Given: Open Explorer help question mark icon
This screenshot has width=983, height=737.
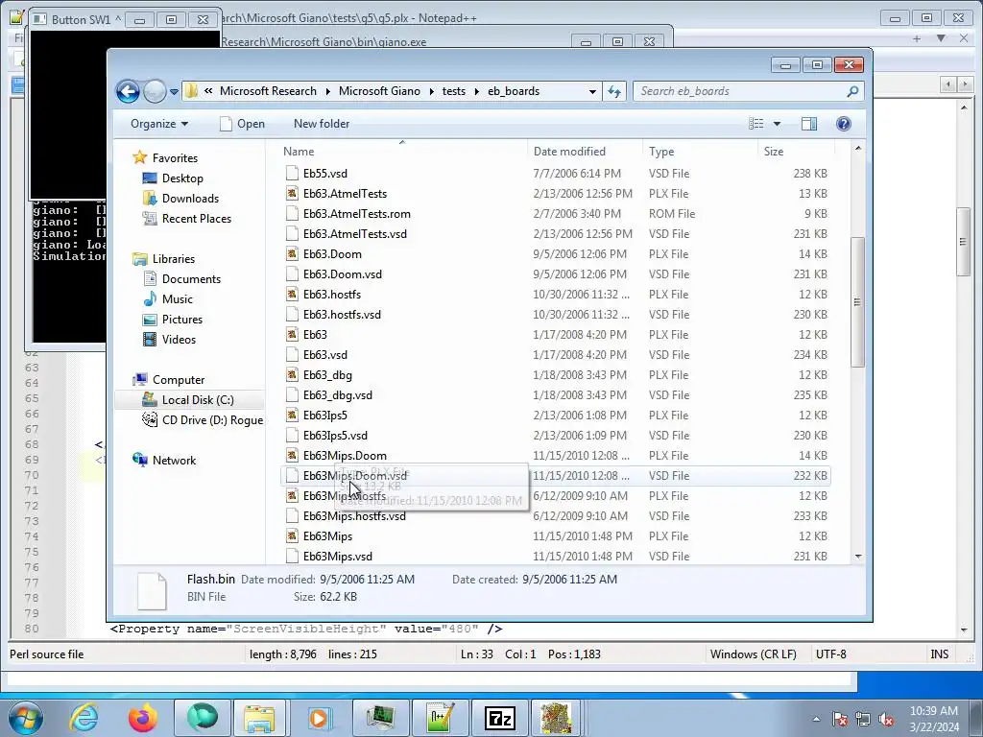Looking at the screenshot, I should pos(843,124).
